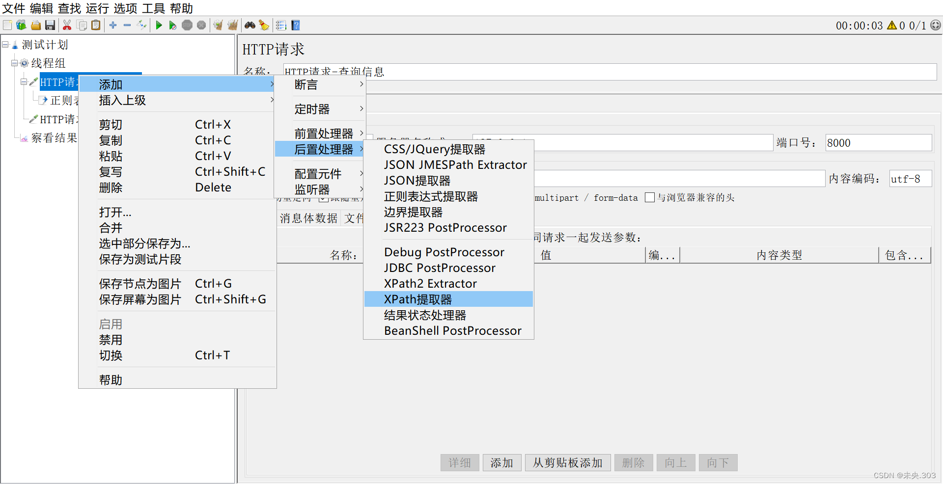
Task: Click the Shutdown gray X icon
Action: (201, 25)
